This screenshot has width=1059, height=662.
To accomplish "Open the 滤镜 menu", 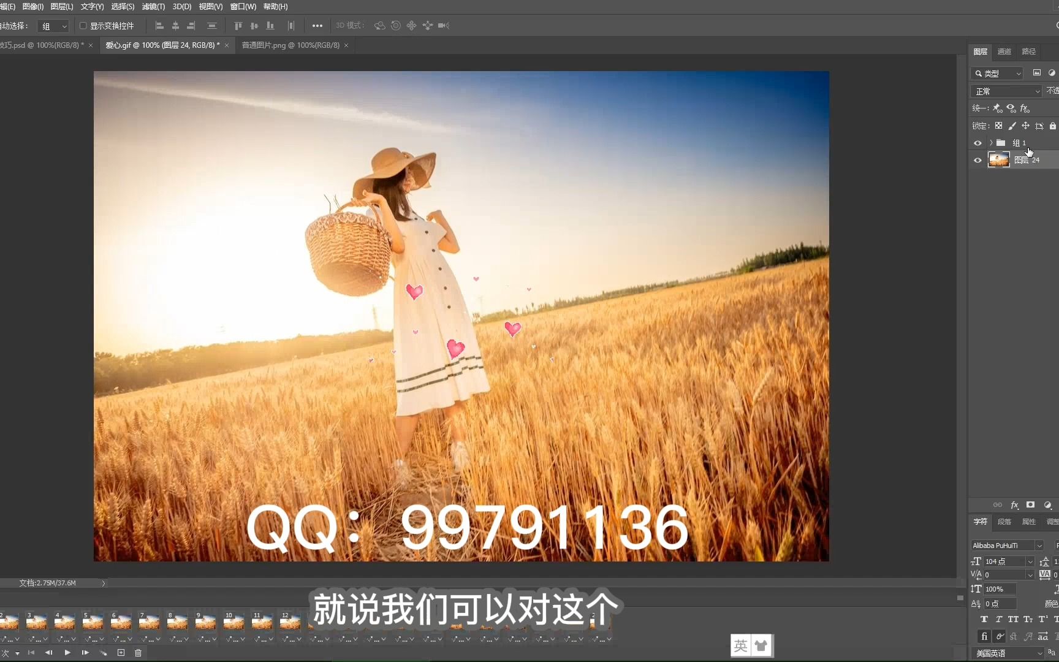I will tap(153, 6).
